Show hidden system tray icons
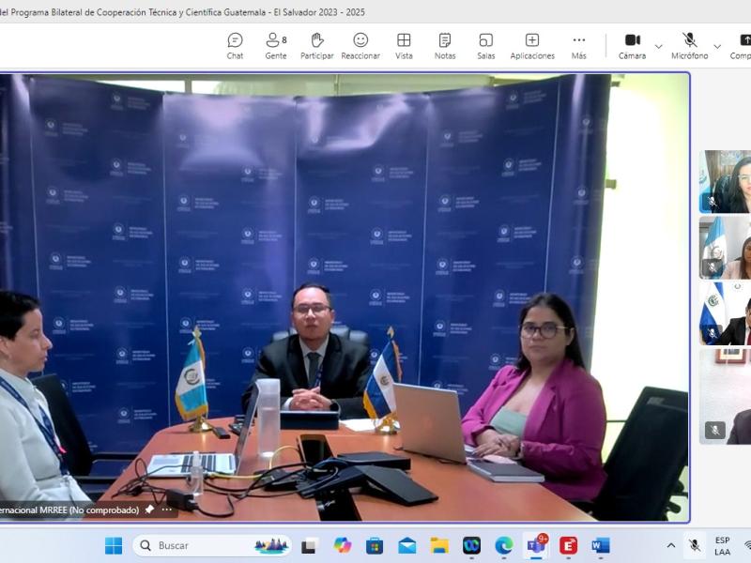This screenshot has height=563, width=751. 670,545
